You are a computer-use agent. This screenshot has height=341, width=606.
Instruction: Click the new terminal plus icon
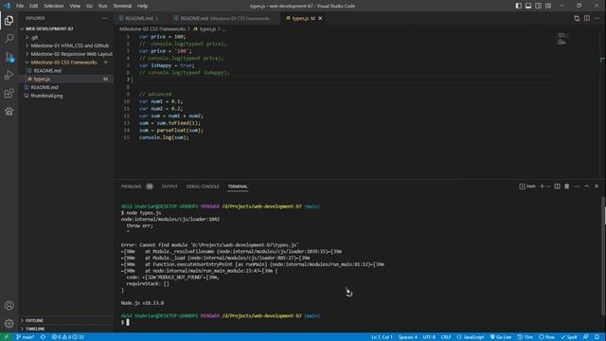(x=542, y=187)
